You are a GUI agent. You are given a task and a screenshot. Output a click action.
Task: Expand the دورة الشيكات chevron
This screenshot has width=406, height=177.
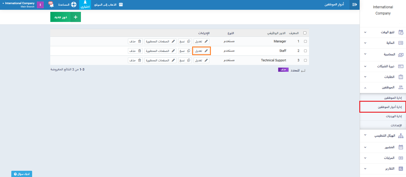[365, 66]
